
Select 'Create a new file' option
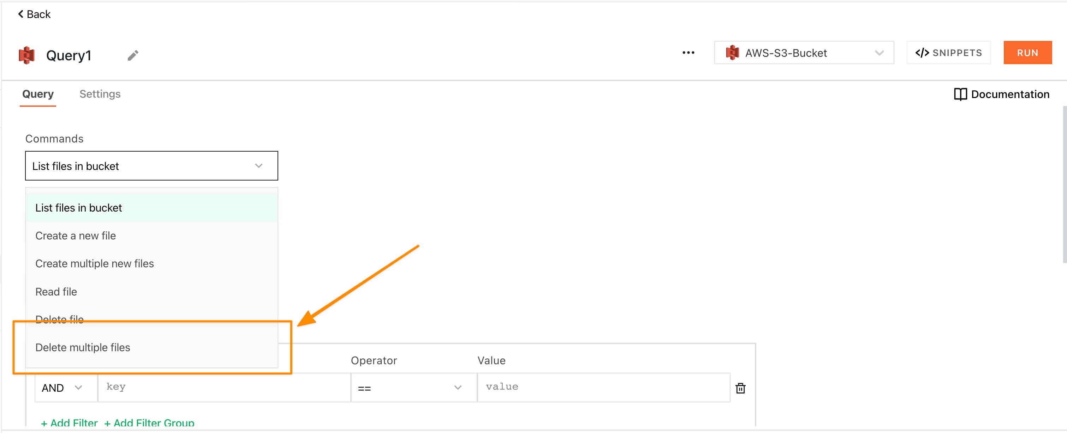pos(76,236)
